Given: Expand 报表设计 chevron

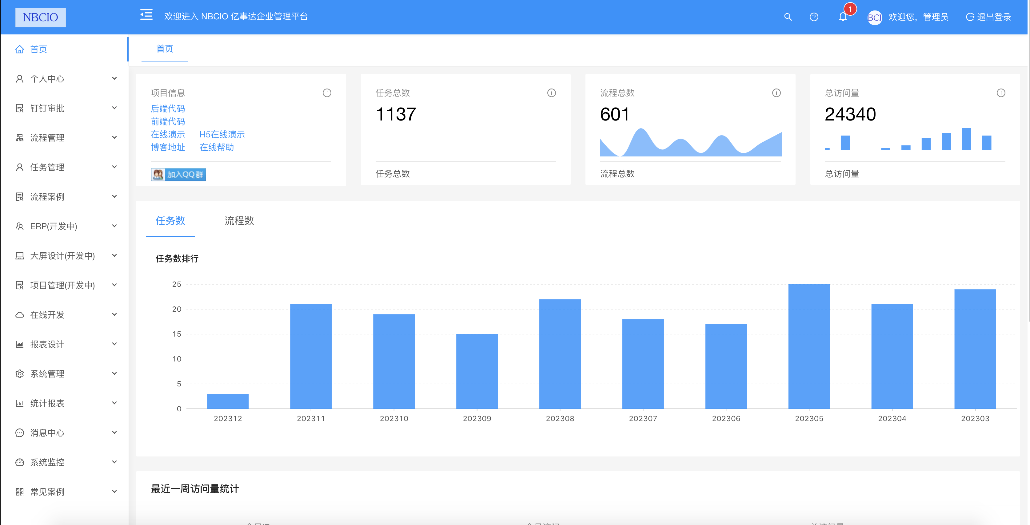Looking at the screenshot, I should pyautogui.click(x=114, y=344).
